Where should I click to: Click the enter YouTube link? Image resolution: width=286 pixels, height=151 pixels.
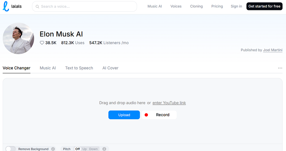tap(169, 103)
